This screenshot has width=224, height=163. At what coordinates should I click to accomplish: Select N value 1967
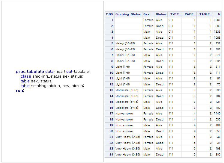click(x=217, y=20)
